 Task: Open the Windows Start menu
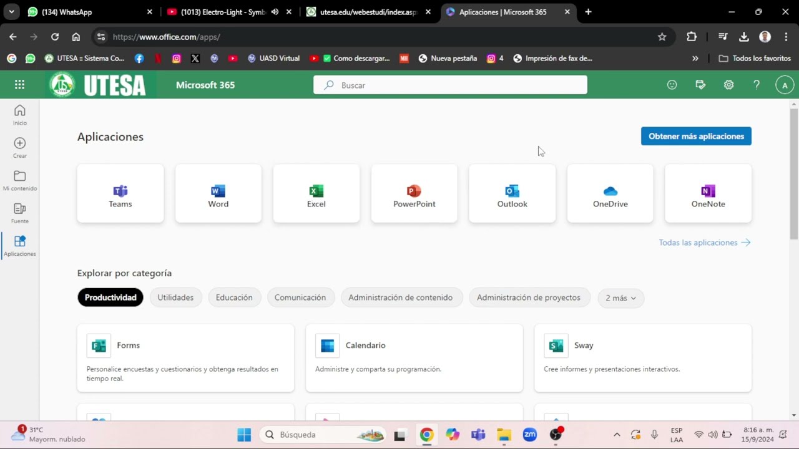[x=244, y=435]
